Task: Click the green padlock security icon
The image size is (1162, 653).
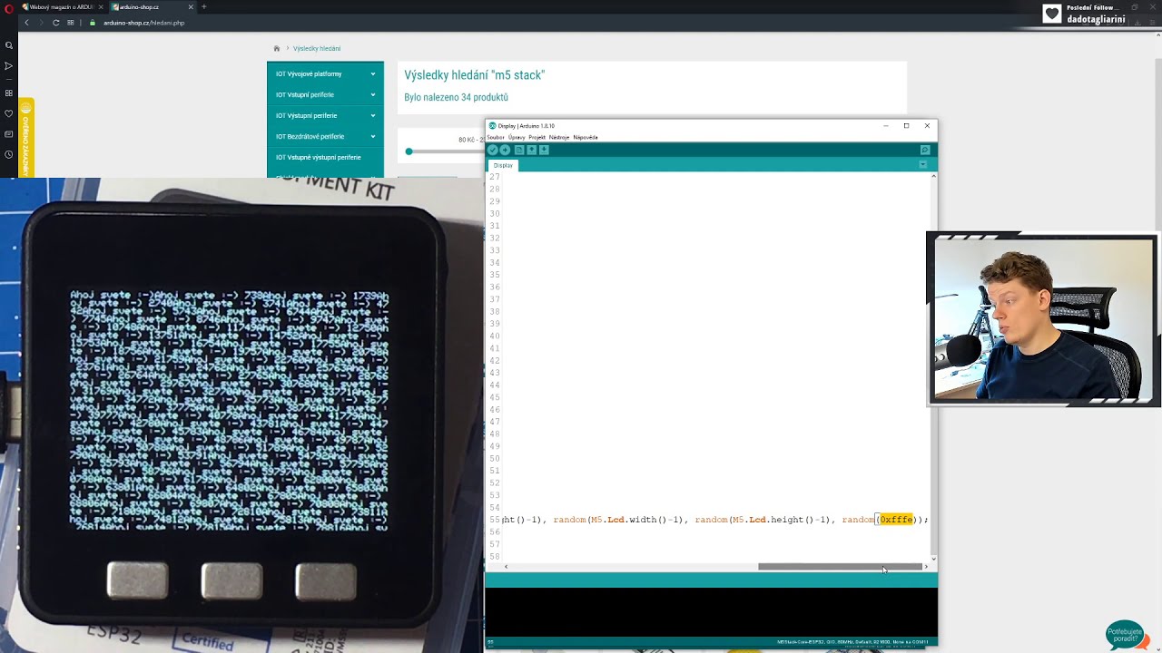Action: [x=93, y=23]
